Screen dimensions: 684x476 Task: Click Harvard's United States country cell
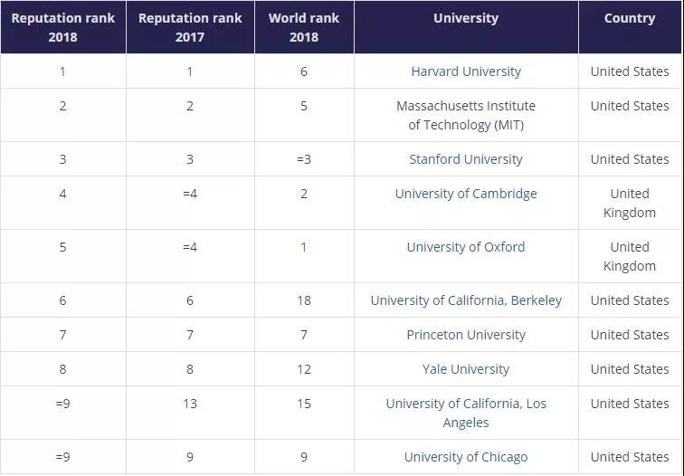[x=630, y=71]
